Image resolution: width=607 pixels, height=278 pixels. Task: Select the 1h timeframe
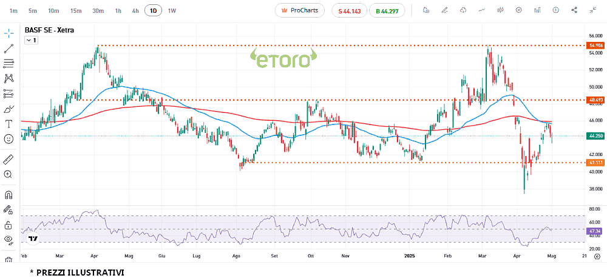coord(118,11)
